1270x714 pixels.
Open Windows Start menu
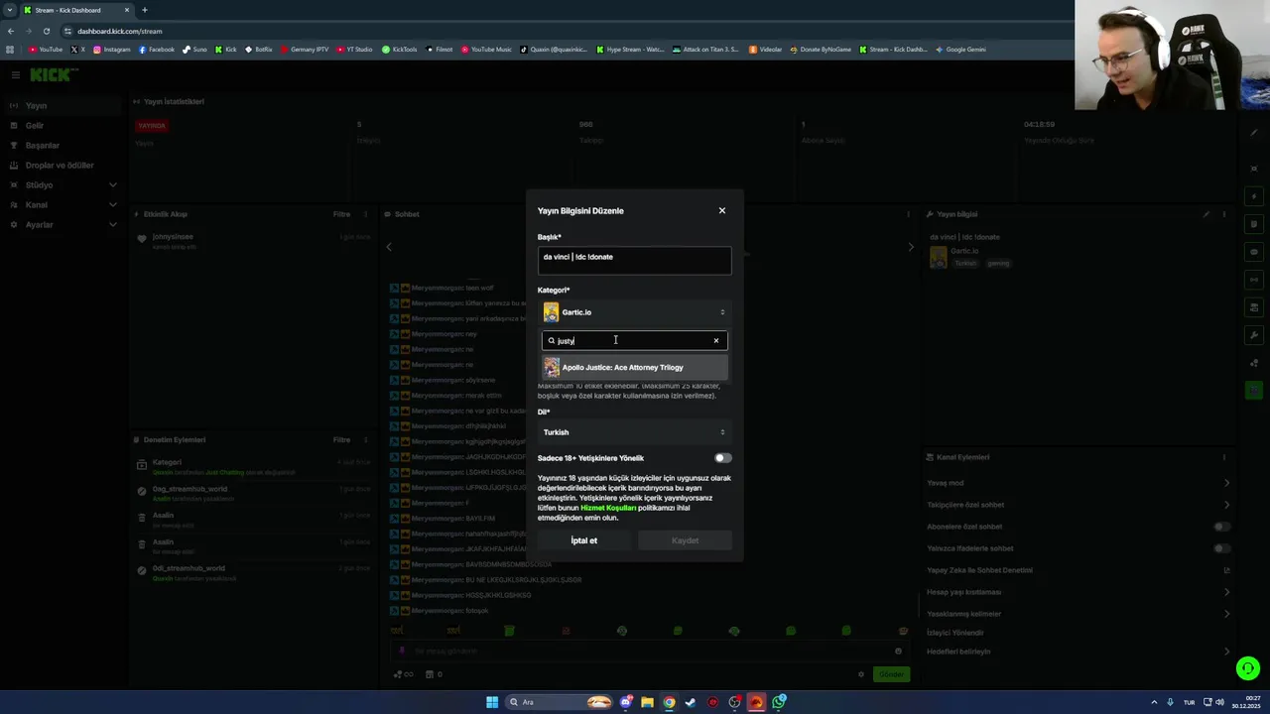pos(492,702)
